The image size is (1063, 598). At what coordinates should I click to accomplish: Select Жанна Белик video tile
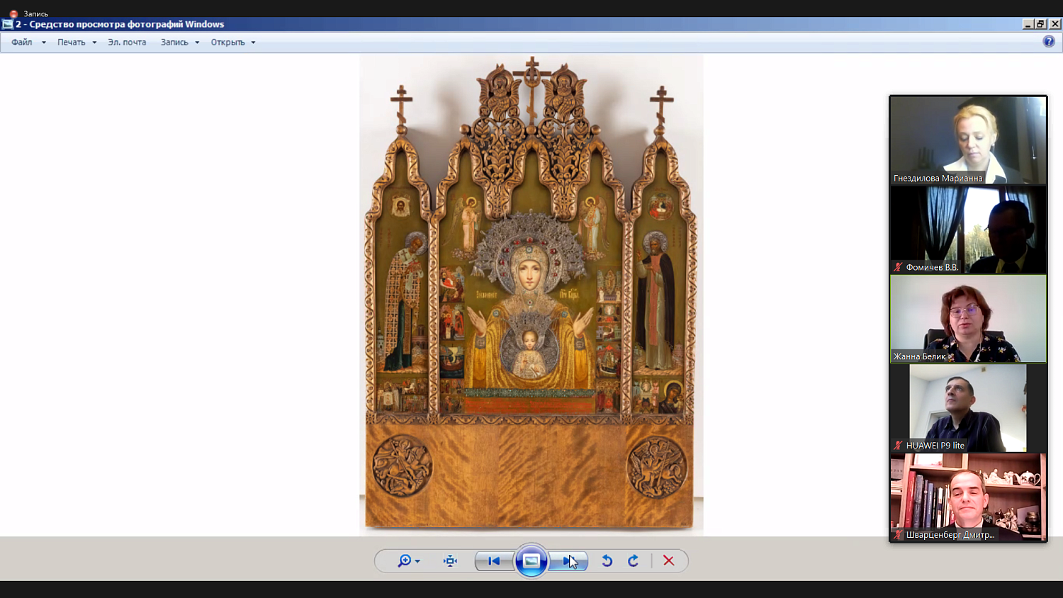(968, 319)
